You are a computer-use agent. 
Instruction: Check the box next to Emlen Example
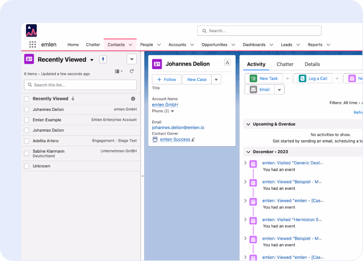click(27, 120)
